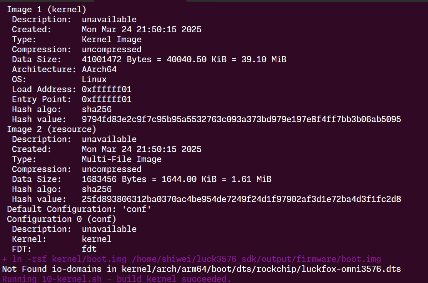Click the '1683456 Bytes' resource data size

pos(114,179)
